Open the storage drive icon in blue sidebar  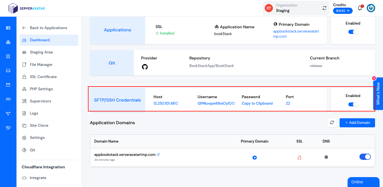pos(8,71)
